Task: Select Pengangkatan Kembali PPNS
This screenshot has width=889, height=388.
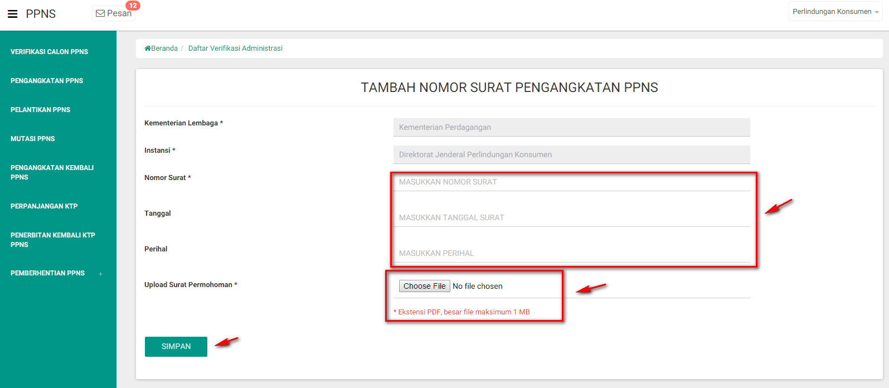Action: point(52,172)
